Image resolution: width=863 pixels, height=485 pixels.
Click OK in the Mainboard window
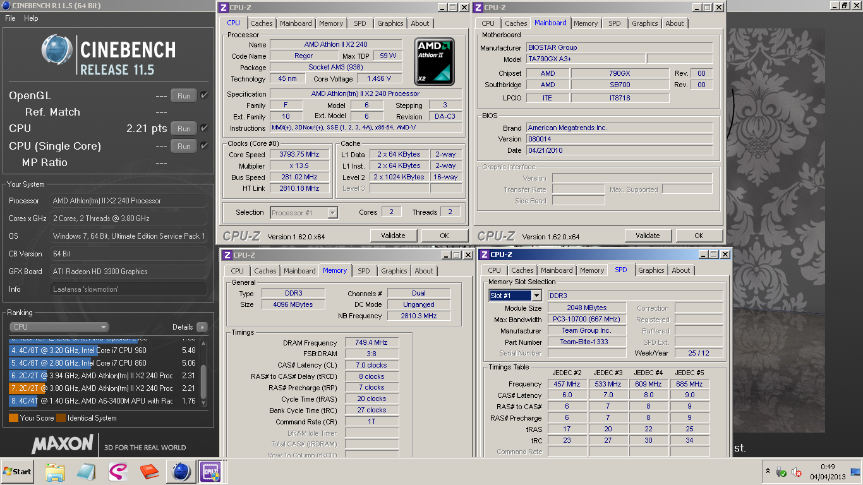pyautogui.click(x=699, y=236)
